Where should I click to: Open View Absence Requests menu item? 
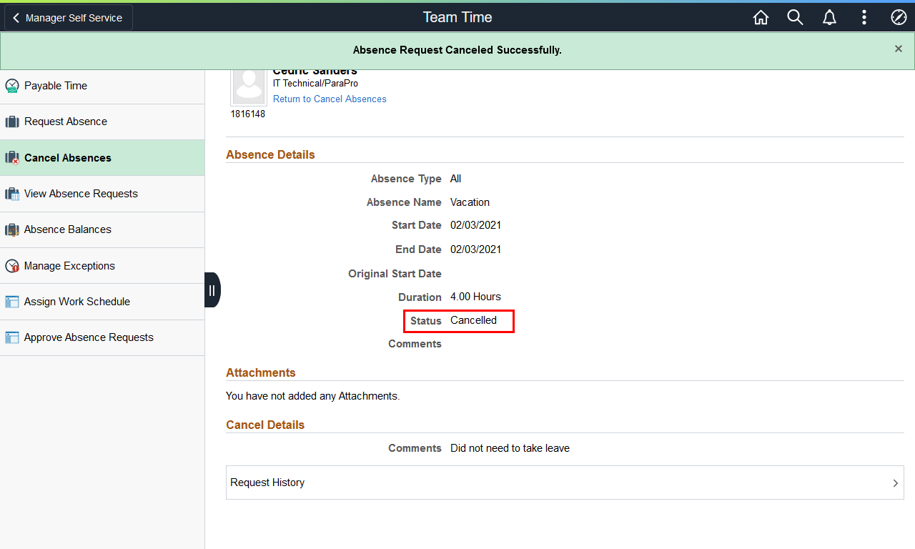[102, 194]
